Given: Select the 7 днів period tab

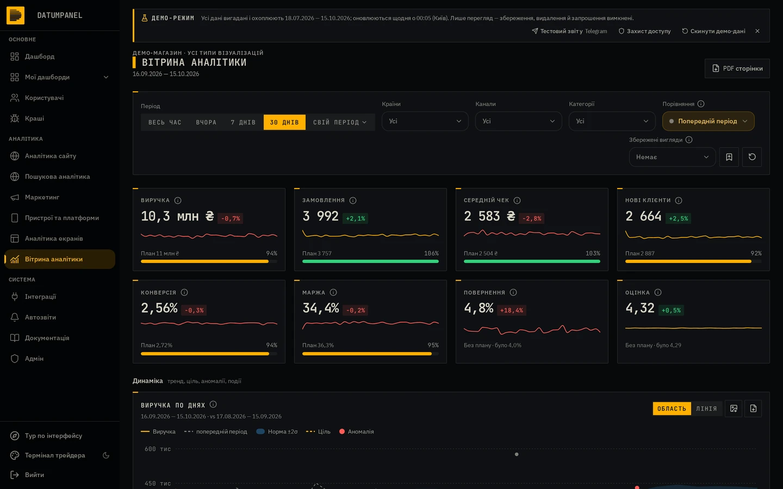Looking at the screenshot, I should (243, 122).
